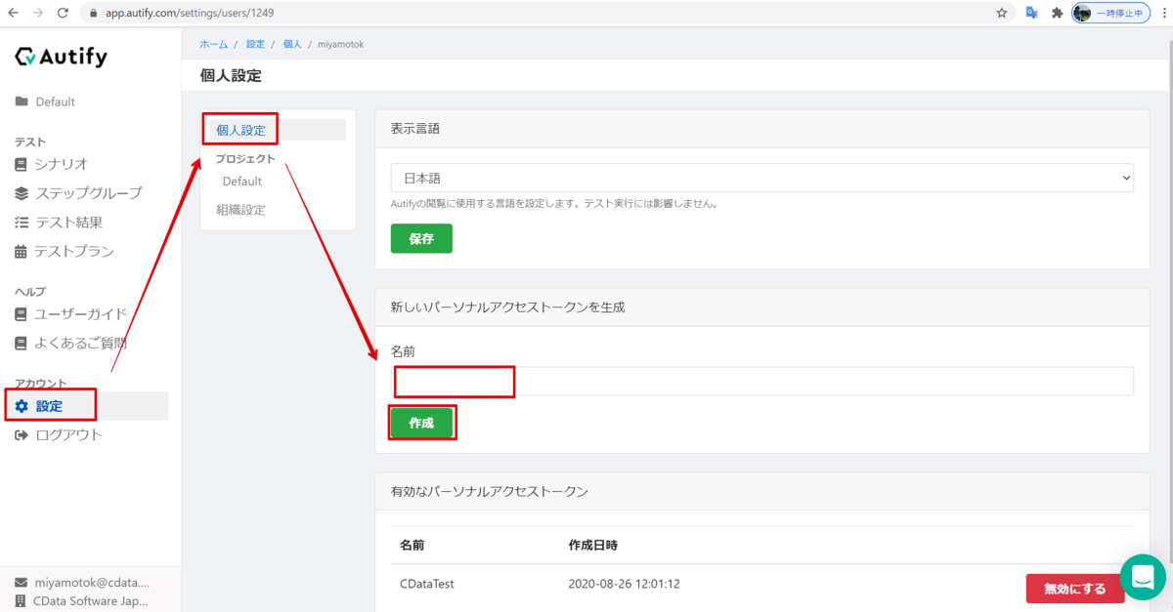This screenshot has width=1173, height=612.
Task: Open the 一時停止中 profile button
Action: pyautogui.click(x=1109, y=13)
